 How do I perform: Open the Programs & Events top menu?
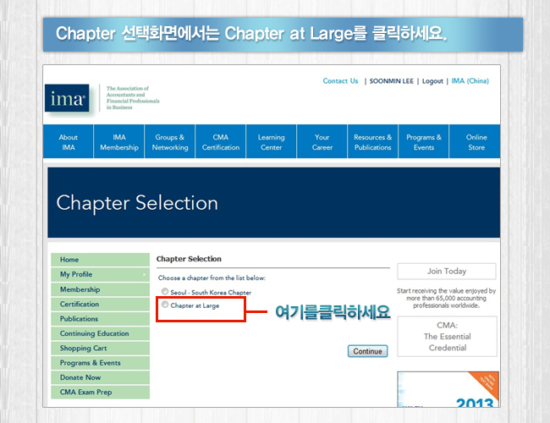424,141
